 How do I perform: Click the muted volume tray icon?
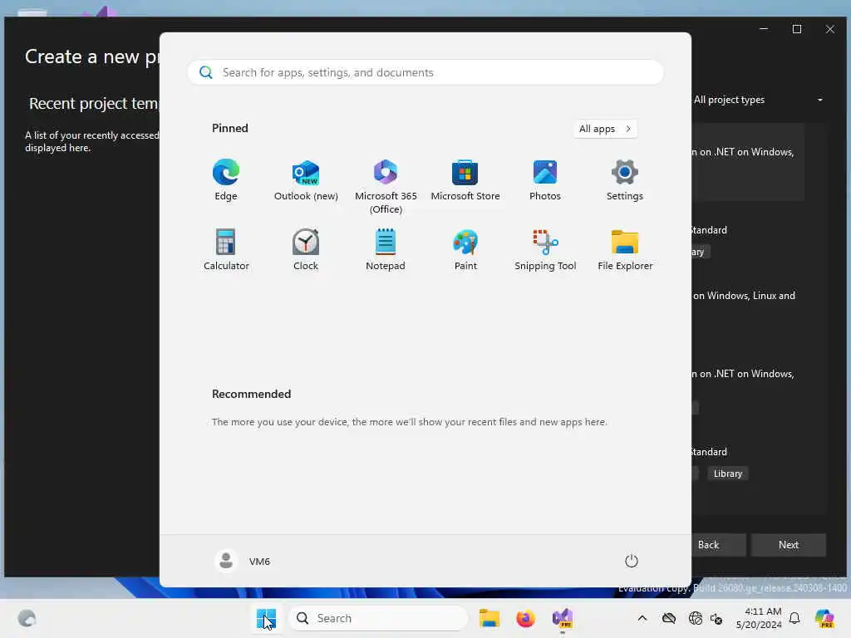point(716,618)
